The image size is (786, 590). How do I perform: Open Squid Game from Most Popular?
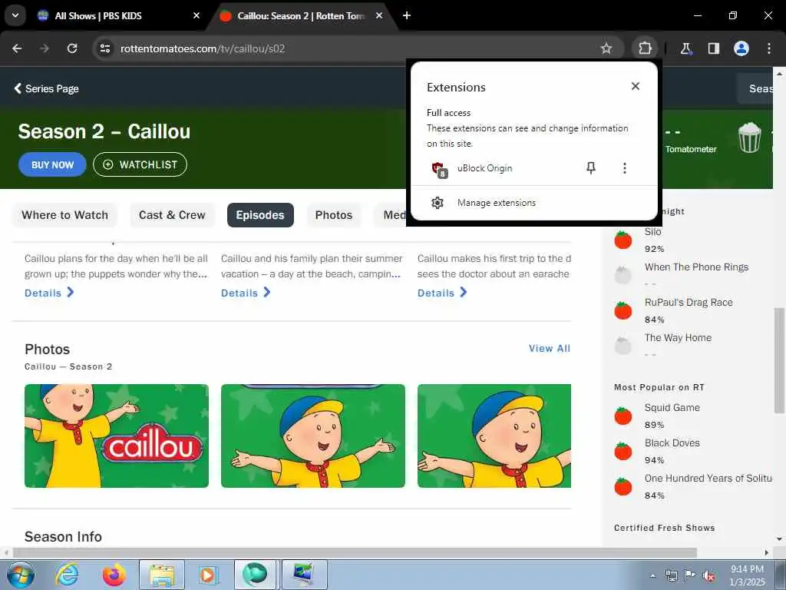point(672,407)
